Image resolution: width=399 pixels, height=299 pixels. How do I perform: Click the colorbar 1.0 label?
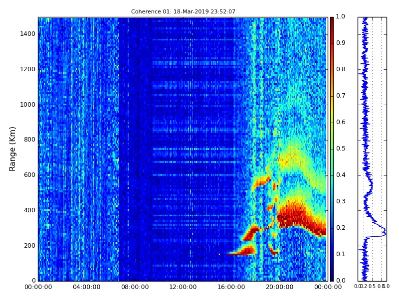coord(341,16)
